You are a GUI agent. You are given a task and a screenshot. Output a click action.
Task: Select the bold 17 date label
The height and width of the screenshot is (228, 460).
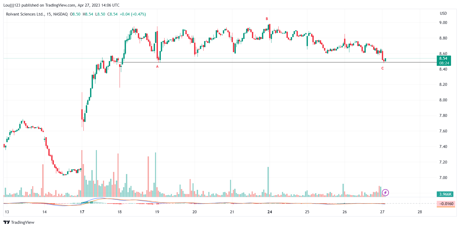pyautogui.click(x=82, y=212)
